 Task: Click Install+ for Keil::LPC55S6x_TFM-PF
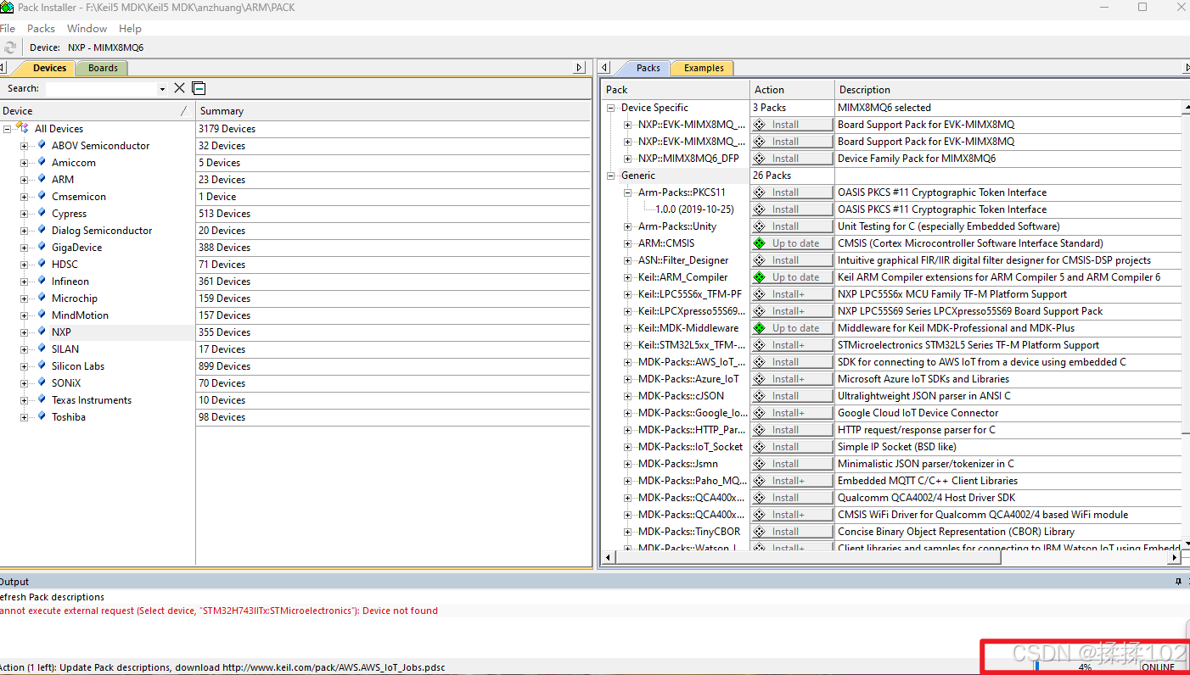791,294
